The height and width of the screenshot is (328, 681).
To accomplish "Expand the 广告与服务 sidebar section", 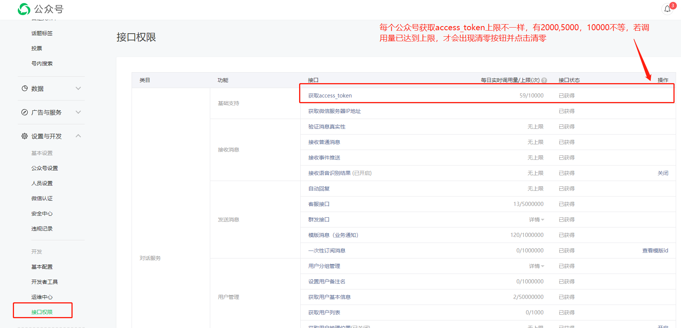I will point(78,112).
